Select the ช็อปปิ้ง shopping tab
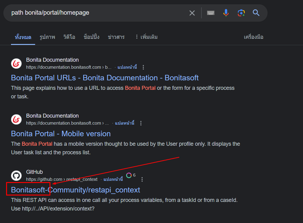The image size is (303, 223). pyautogui.click(x=92, y=37)
